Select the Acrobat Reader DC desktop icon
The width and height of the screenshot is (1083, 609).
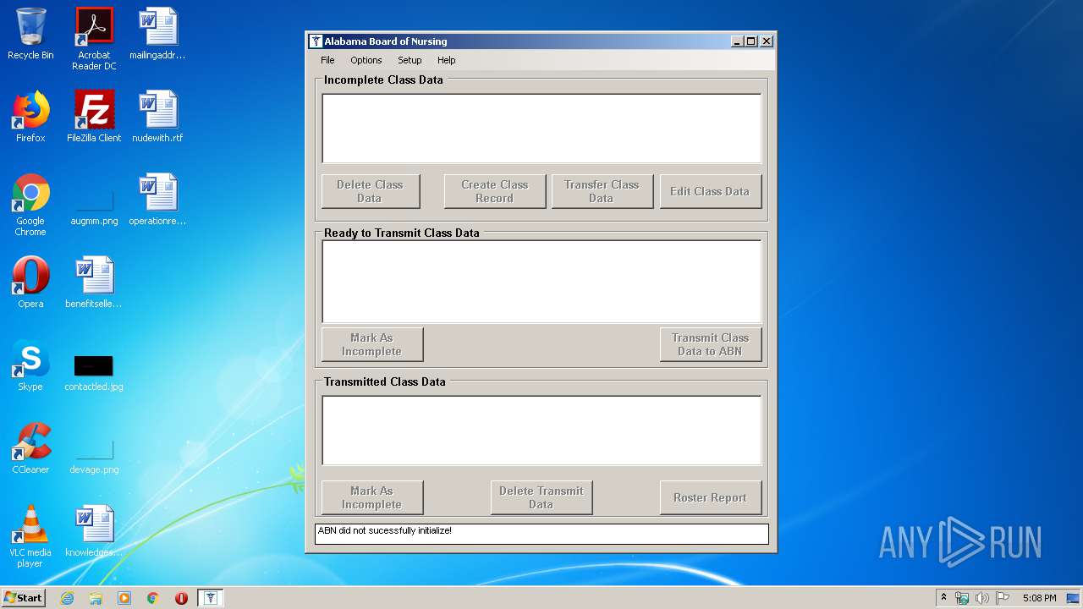[x=94, y=39]
